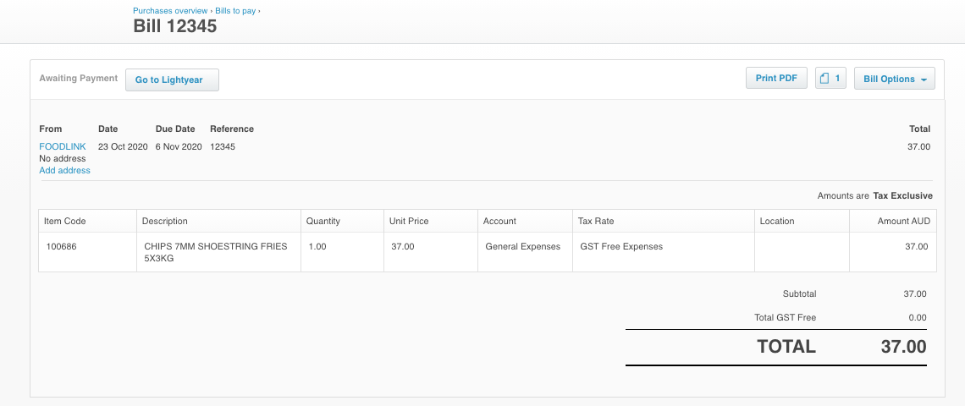Viewport: 965px width, 406px height.
Task: Select the General Expenses account cell
Action: 522,247
